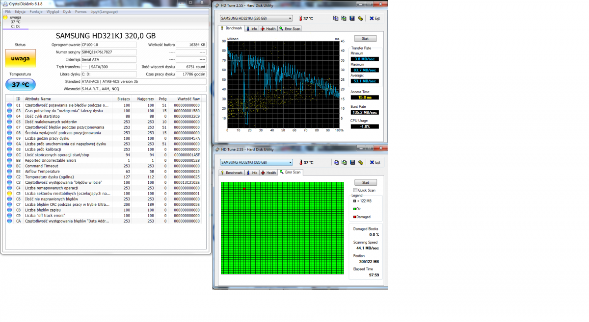Open the Edycja menu

pyautogui.click(x=20, y=11)
